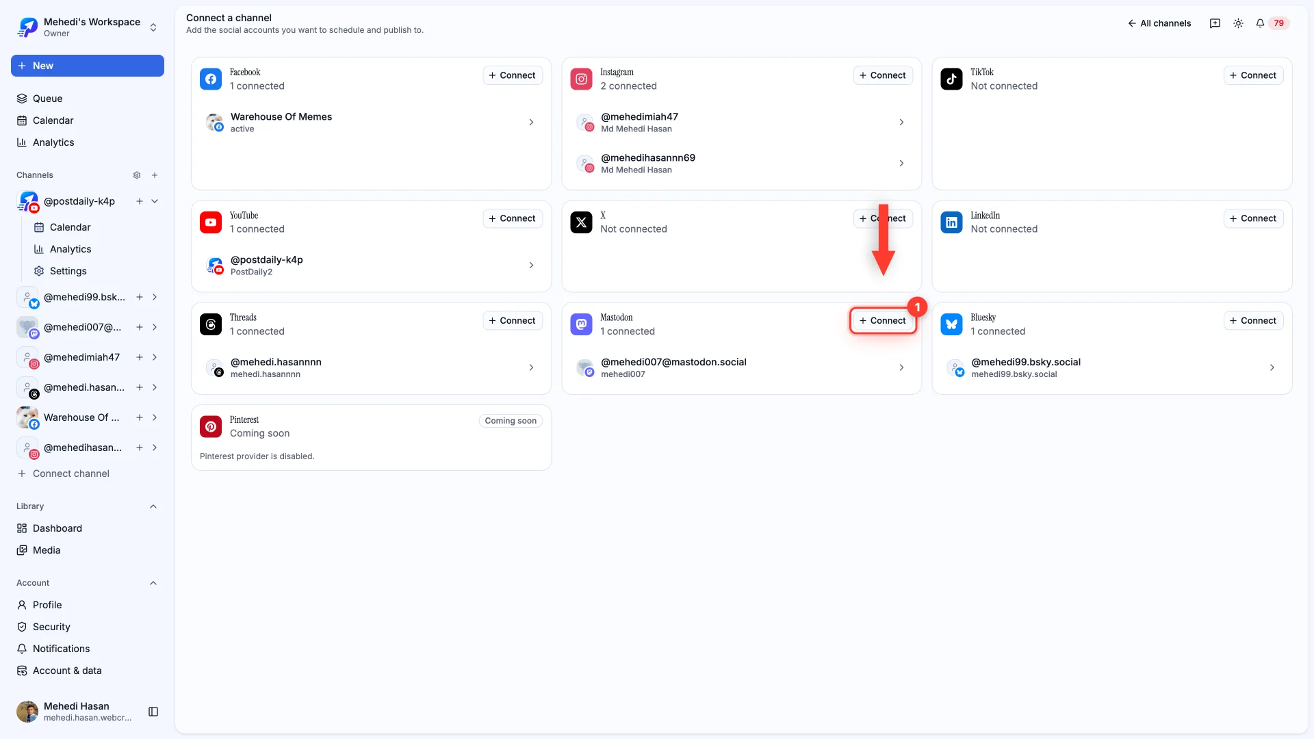Screen dimensions: 1314x739
Task: Click the Connect button on Mastodon card
Action: [x=883, y=320]
